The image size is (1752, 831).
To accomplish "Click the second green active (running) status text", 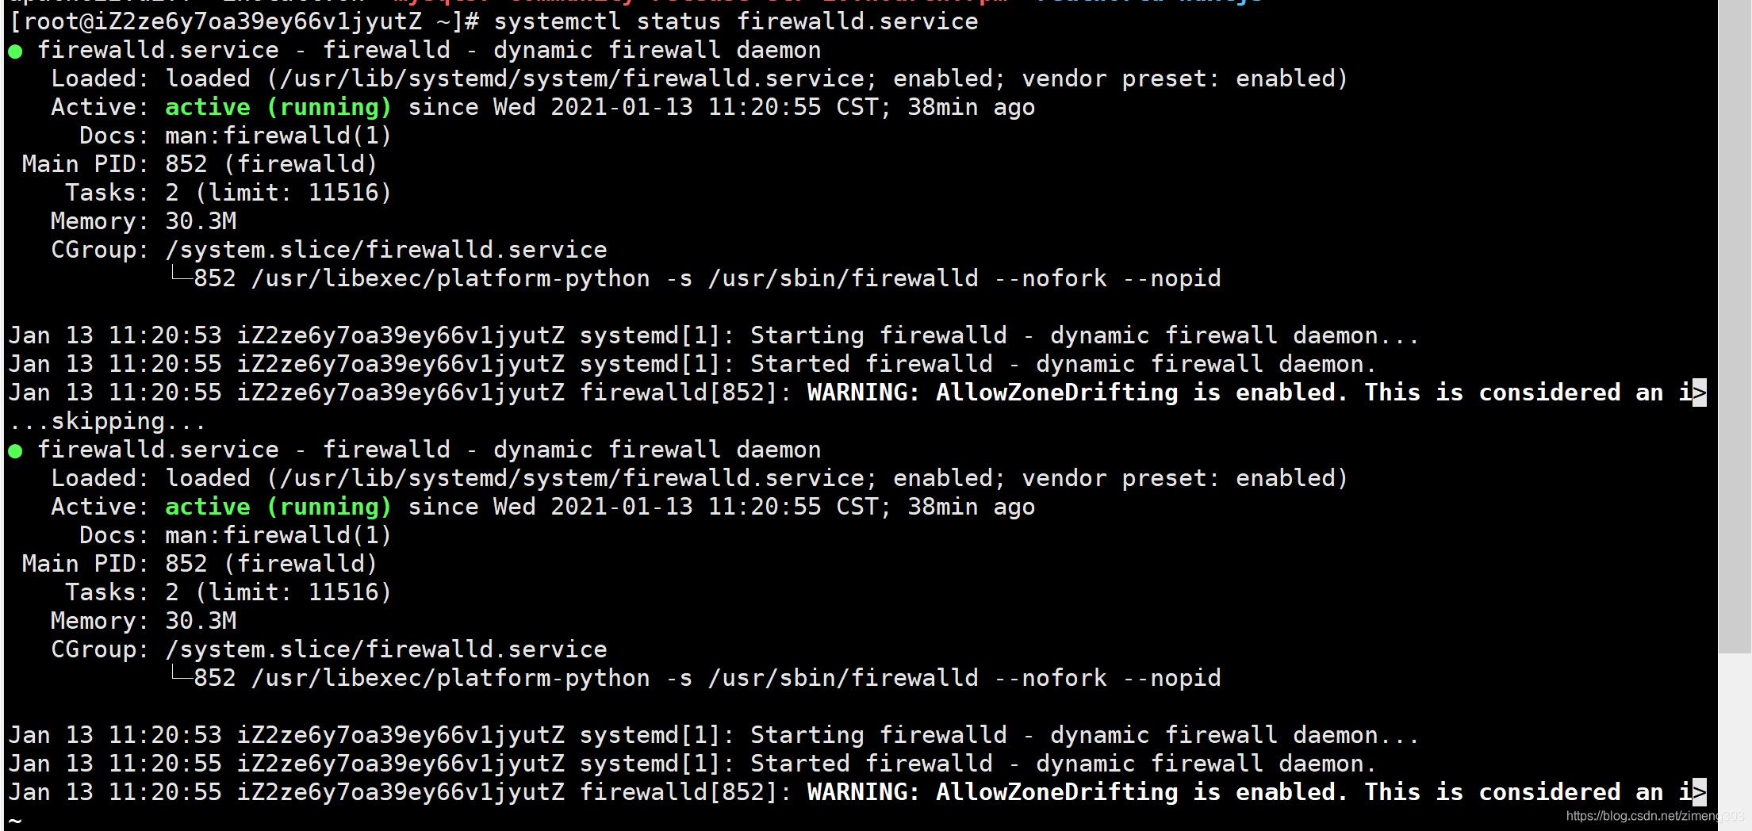I will 278,507.
